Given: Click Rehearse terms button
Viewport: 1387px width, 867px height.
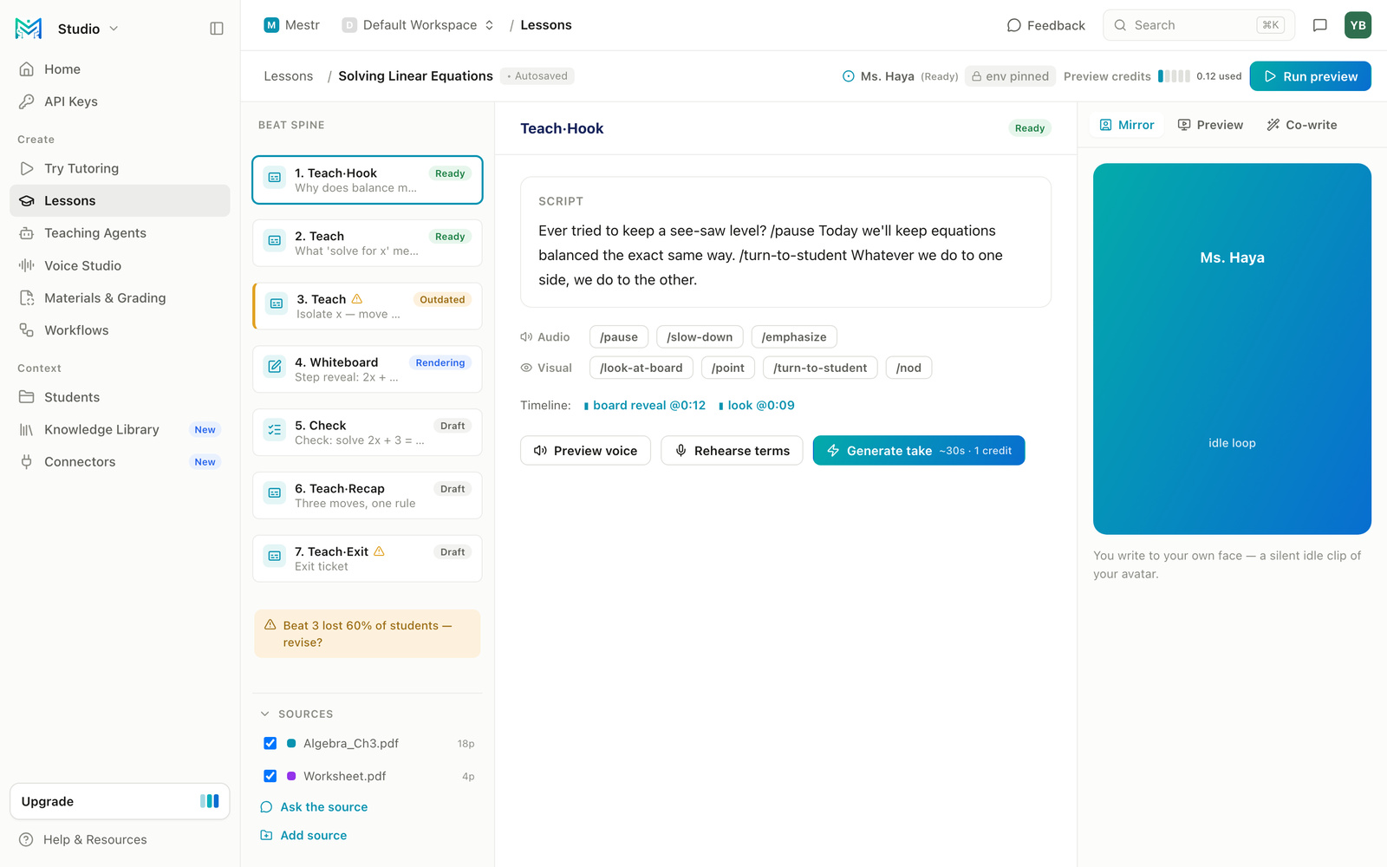Looking at the screenshot, I should [x=733, y=451].
